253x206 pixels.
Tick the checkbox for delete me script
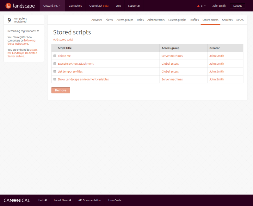click(55, 56)
